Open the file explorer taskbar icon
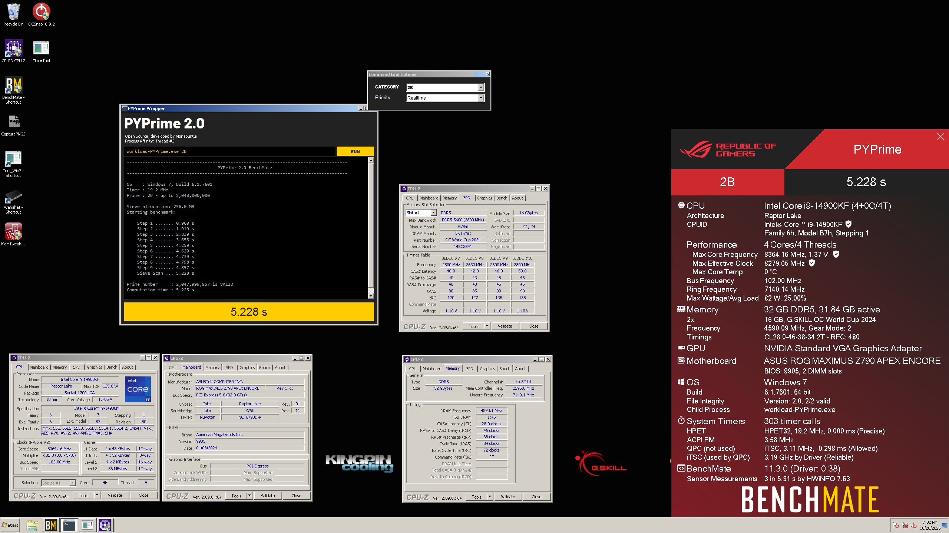 pos(32,525)
